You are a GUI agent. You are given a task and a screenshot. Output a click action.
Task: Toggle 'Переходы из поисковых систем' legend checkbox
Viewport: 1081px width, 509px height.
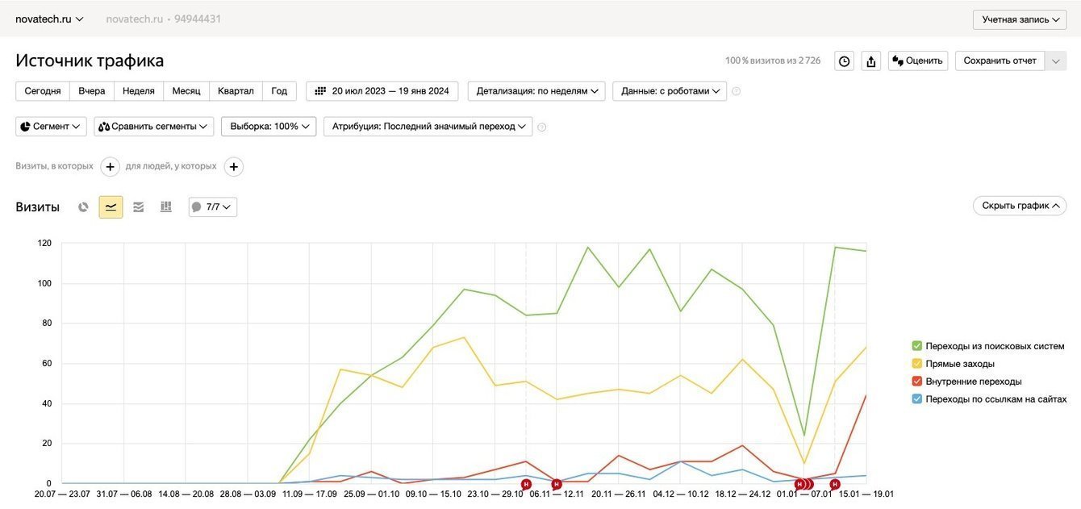(917, 346)
